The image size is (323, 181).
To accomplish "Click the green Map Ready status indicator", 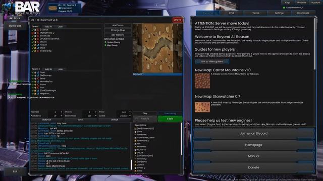I will (105, 45).
